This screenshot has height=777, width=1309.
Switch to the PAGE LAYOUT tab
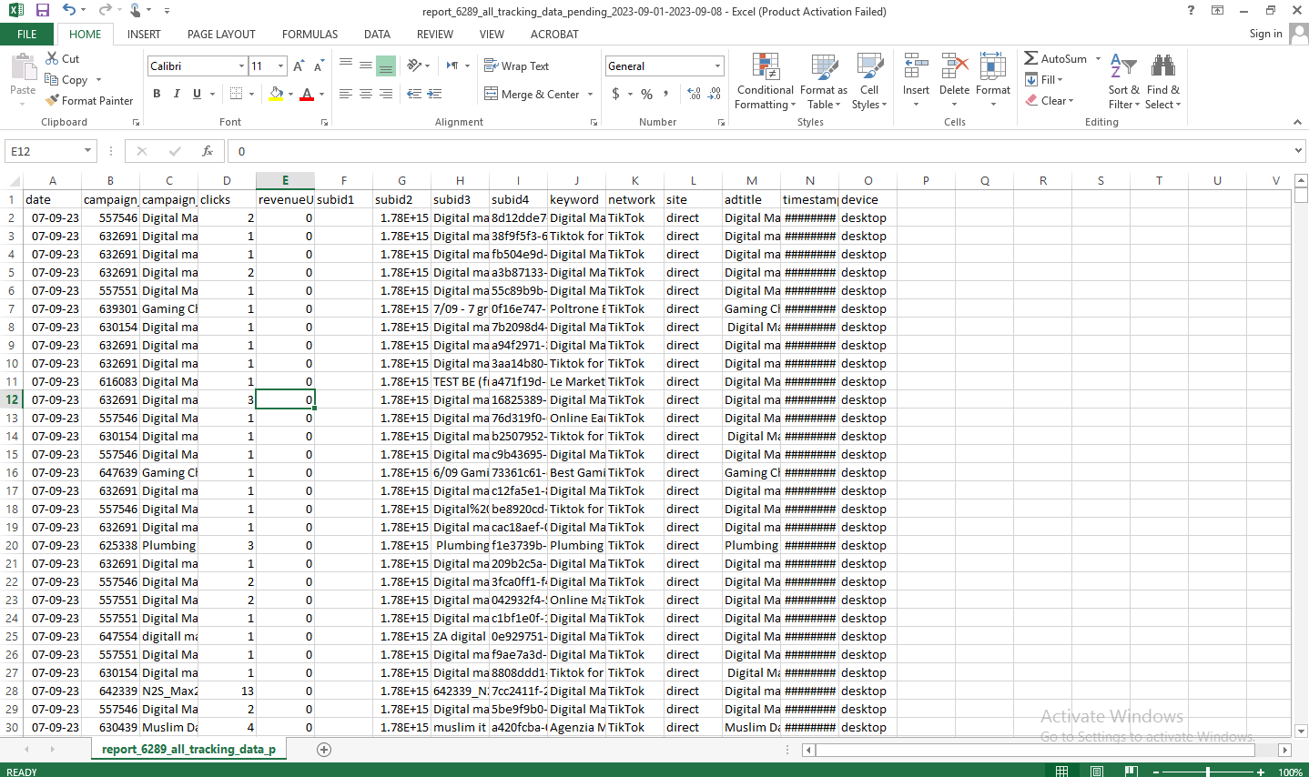(221, 35)
